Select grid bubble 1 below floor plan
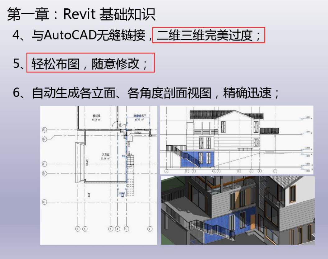328x259 pixels. click(78, 229)
